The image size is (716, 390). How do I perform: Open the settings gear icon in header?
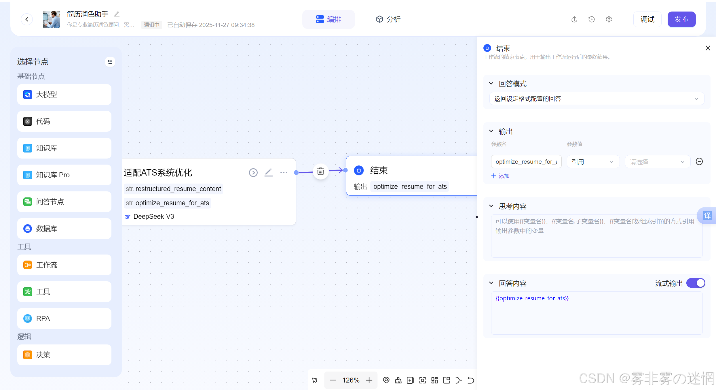coord(609,19)
